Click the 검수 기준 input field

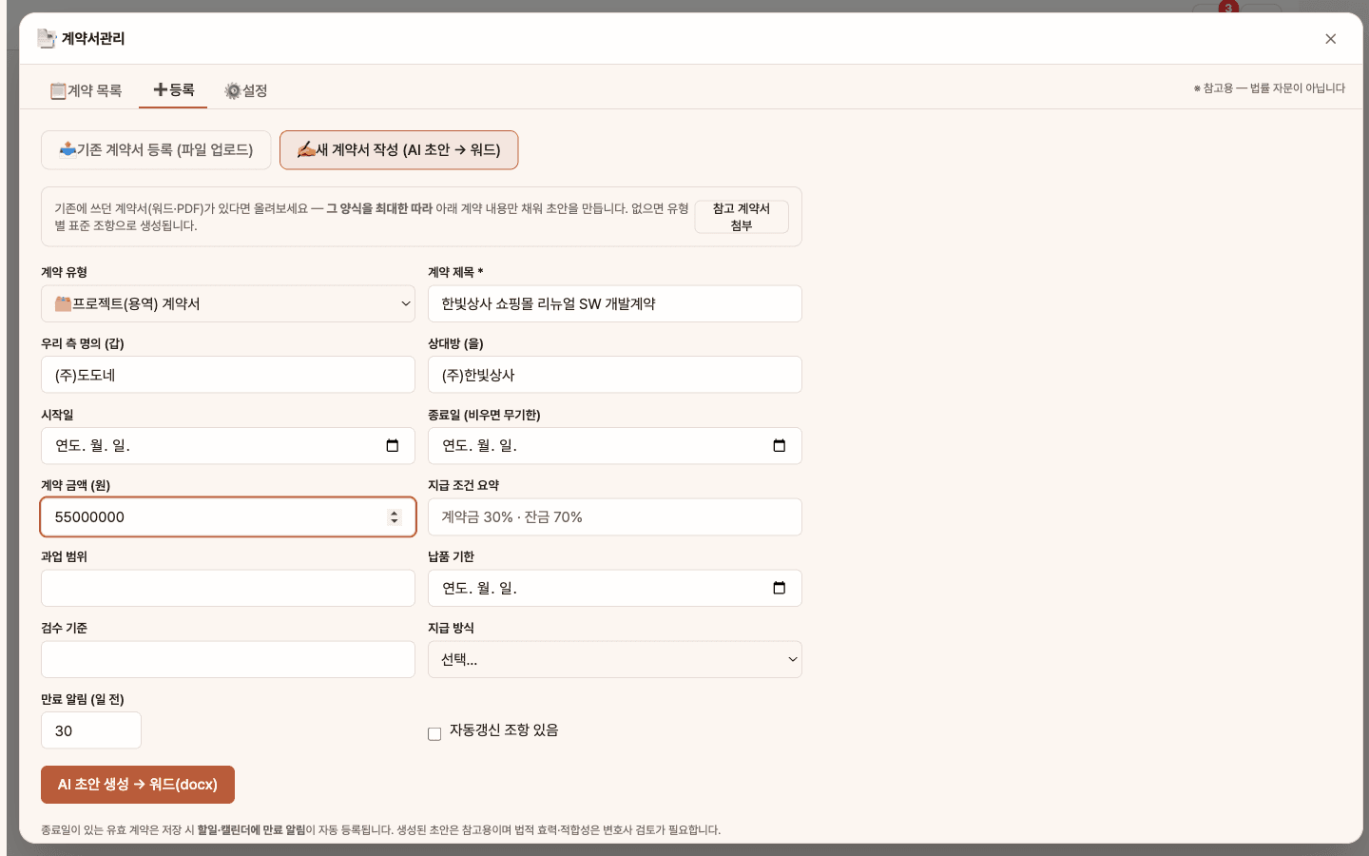click(x=228, y=659)
